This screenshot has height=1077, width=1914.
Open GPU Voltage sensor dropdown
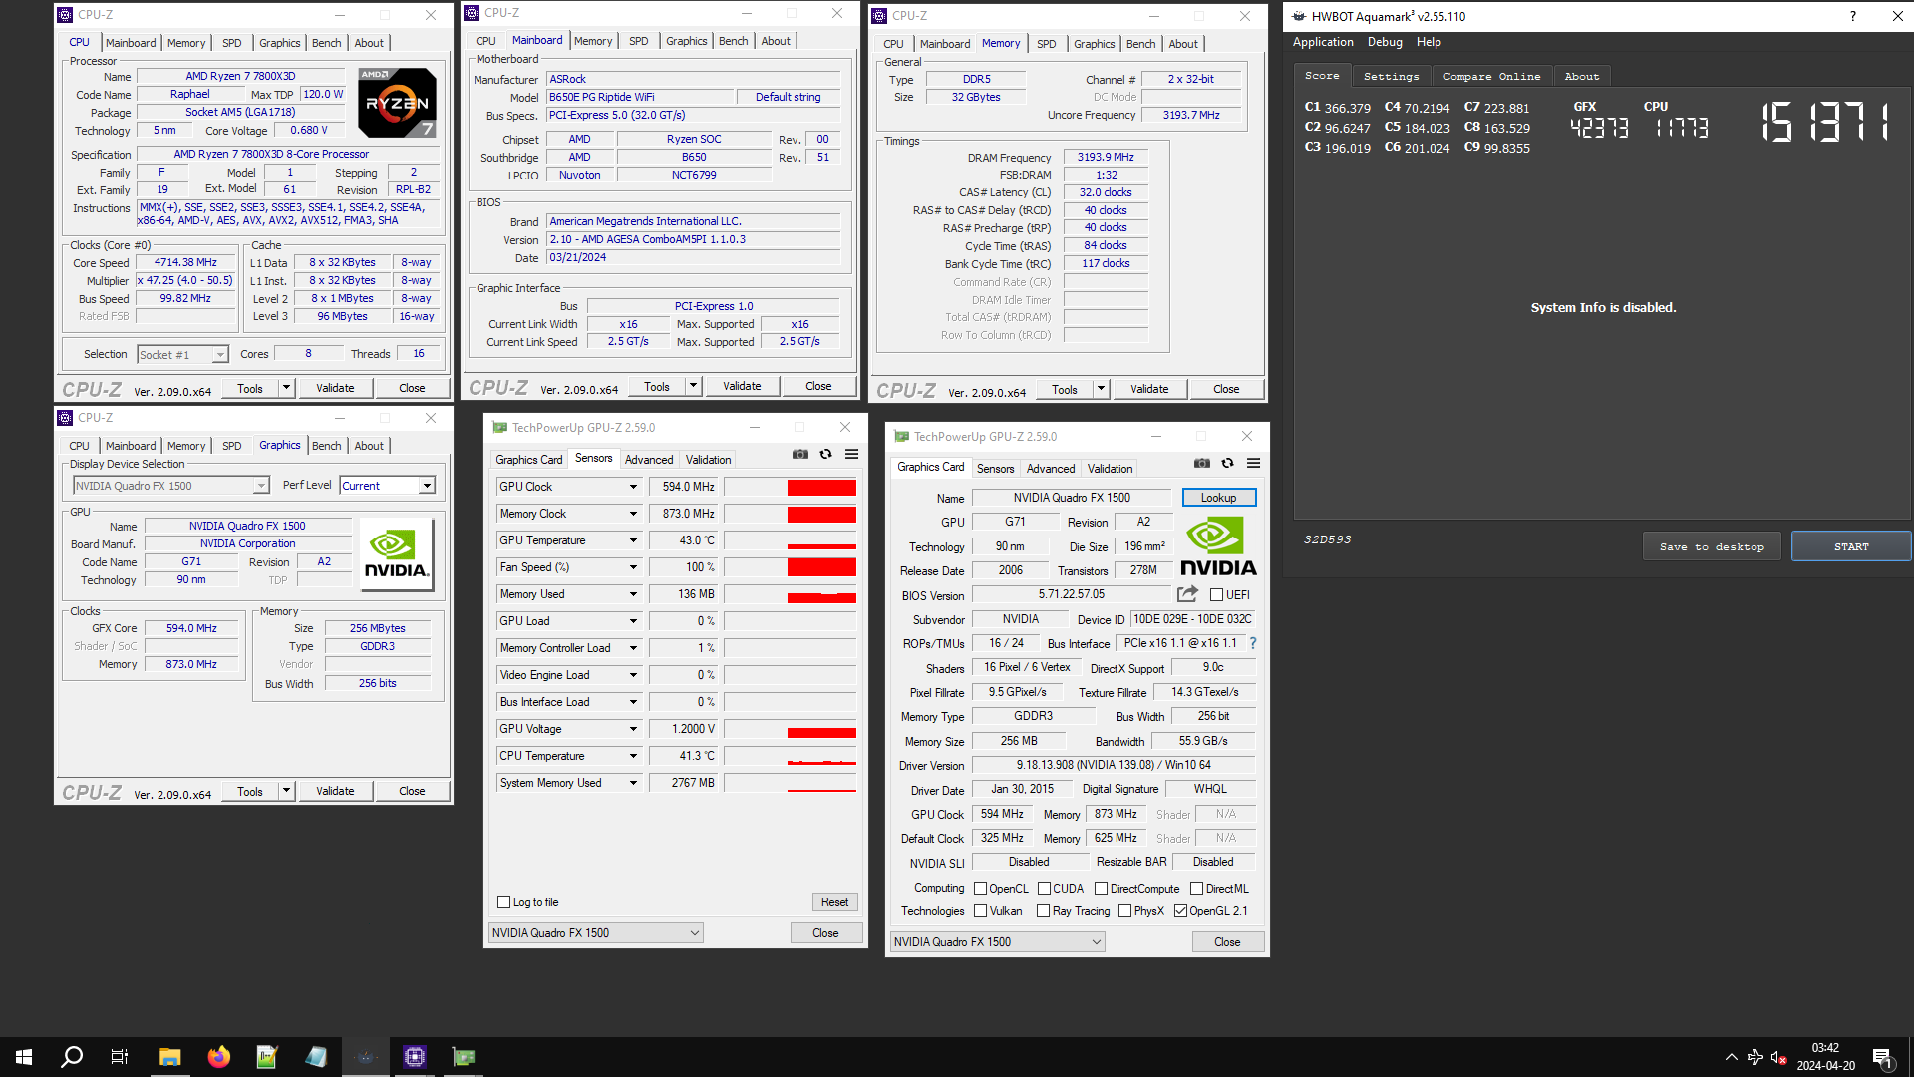point(632,729)
